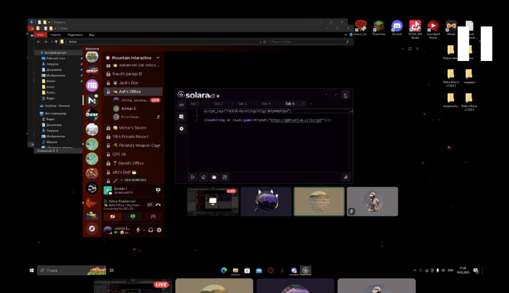Toggle Discord headphone deafen
509x293 pixels.
[x=151, y=230]
